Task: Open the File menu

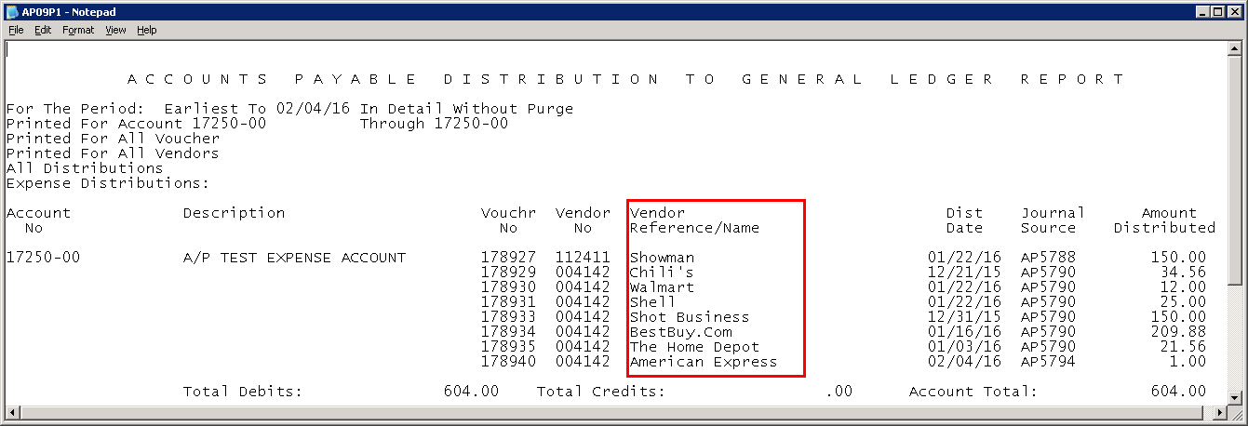Action: 16,30
